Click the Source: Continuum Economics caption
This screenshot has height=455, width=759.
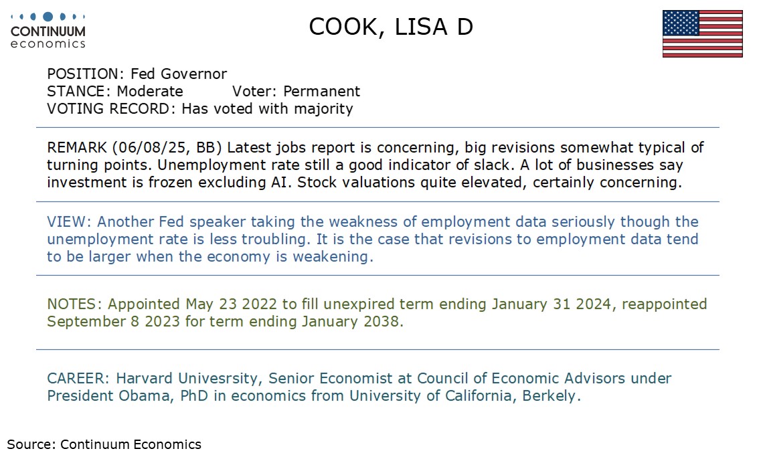tap(104, 444)
